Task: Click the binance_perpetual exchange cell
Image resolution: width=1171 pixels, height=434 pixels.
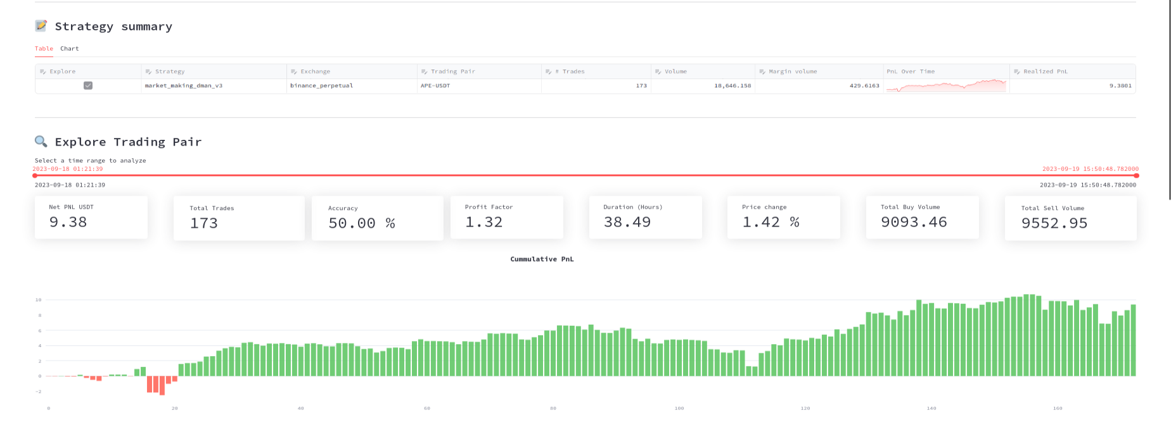Action: 322,85
